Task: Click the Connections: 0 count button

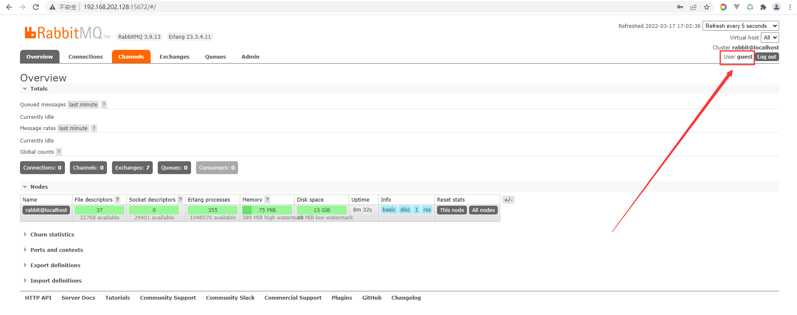Action: click(x=42, y=168)
